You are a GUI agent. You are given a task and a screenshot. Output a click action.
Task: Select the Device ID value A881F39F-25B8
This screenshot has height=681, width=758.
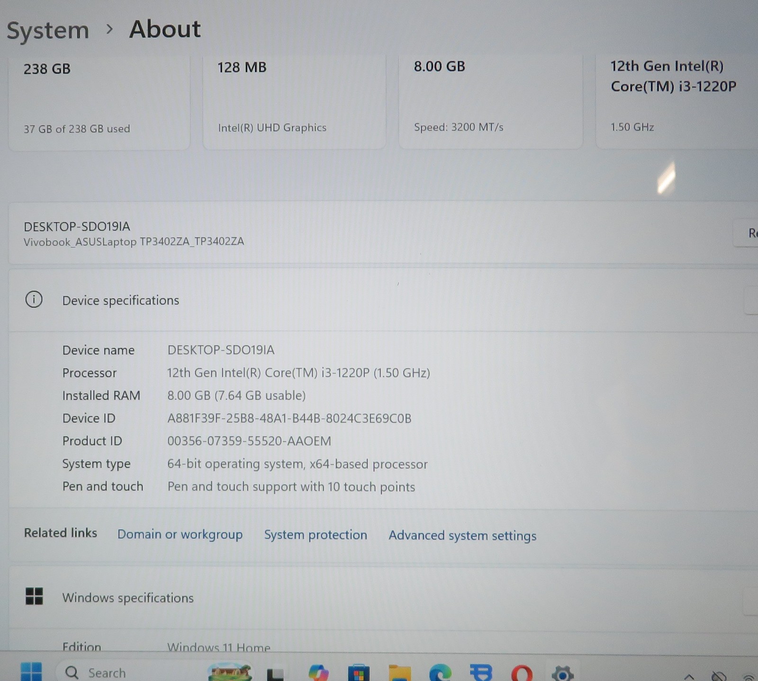coord(289,418)
